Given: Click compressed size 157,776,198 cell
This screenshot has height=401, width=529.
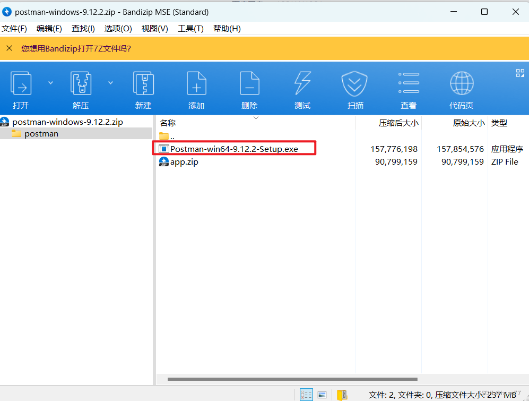Looking at the screenshot, I should click(394, 149).
